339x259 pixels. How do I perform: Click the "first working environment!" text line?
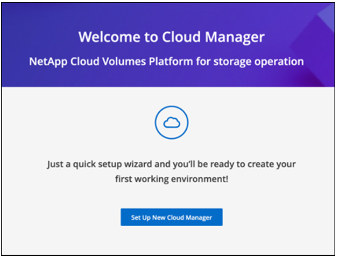171,178
